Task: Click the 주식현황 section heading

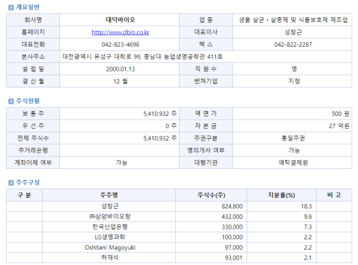Action: [x=28, y=101]
